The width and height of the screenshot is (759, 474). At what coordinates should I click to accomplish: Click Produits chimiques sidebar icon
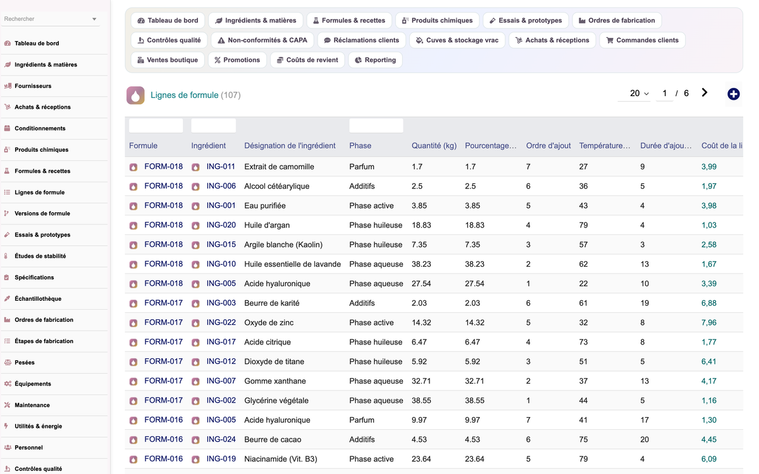pyautogui.click(x=8, y=150)
